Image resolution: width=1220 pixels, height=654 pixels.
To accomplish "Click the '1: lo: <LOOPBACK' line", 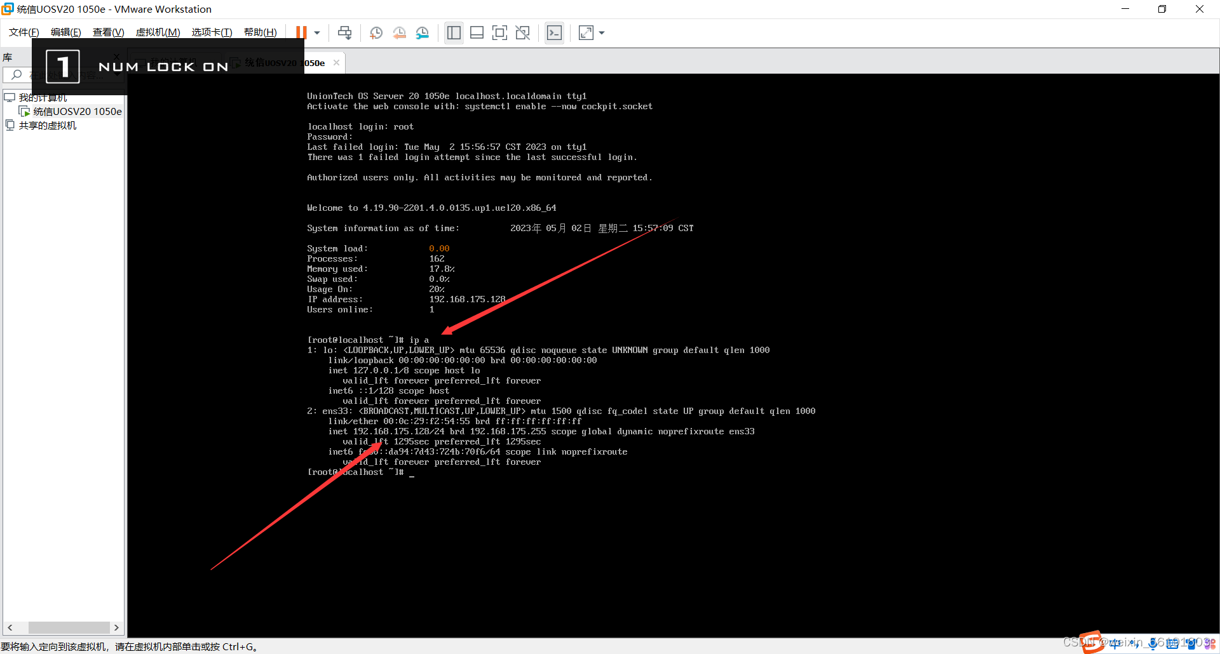I will (x=538, y=350).
